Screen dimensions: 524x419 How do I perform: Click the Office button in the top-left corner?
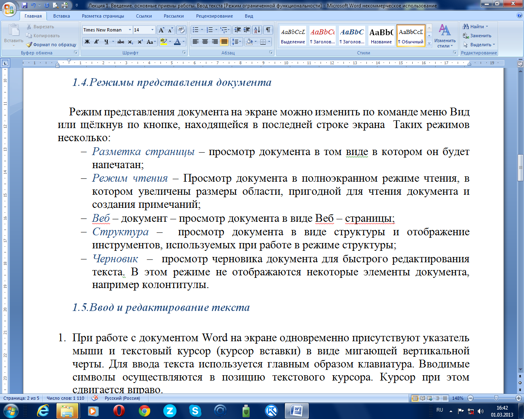(9, 8)
